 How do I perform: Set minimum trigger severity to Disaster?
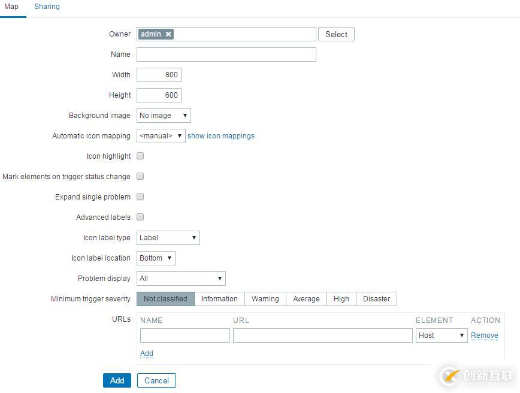376,298
